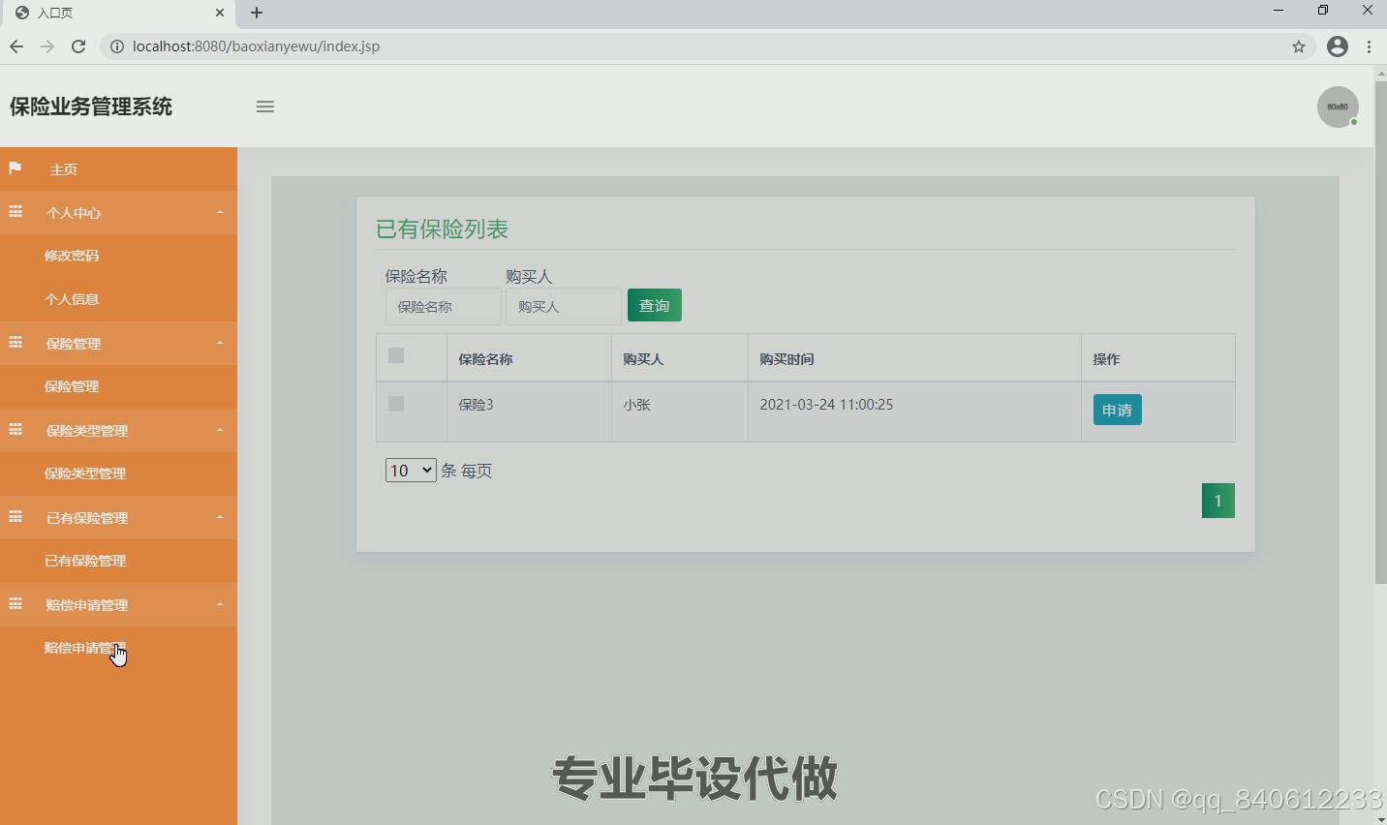Select the 赔偿申请管理 grid icon
The width and height of the screenshot is (1387, 825).
(15, 604)
